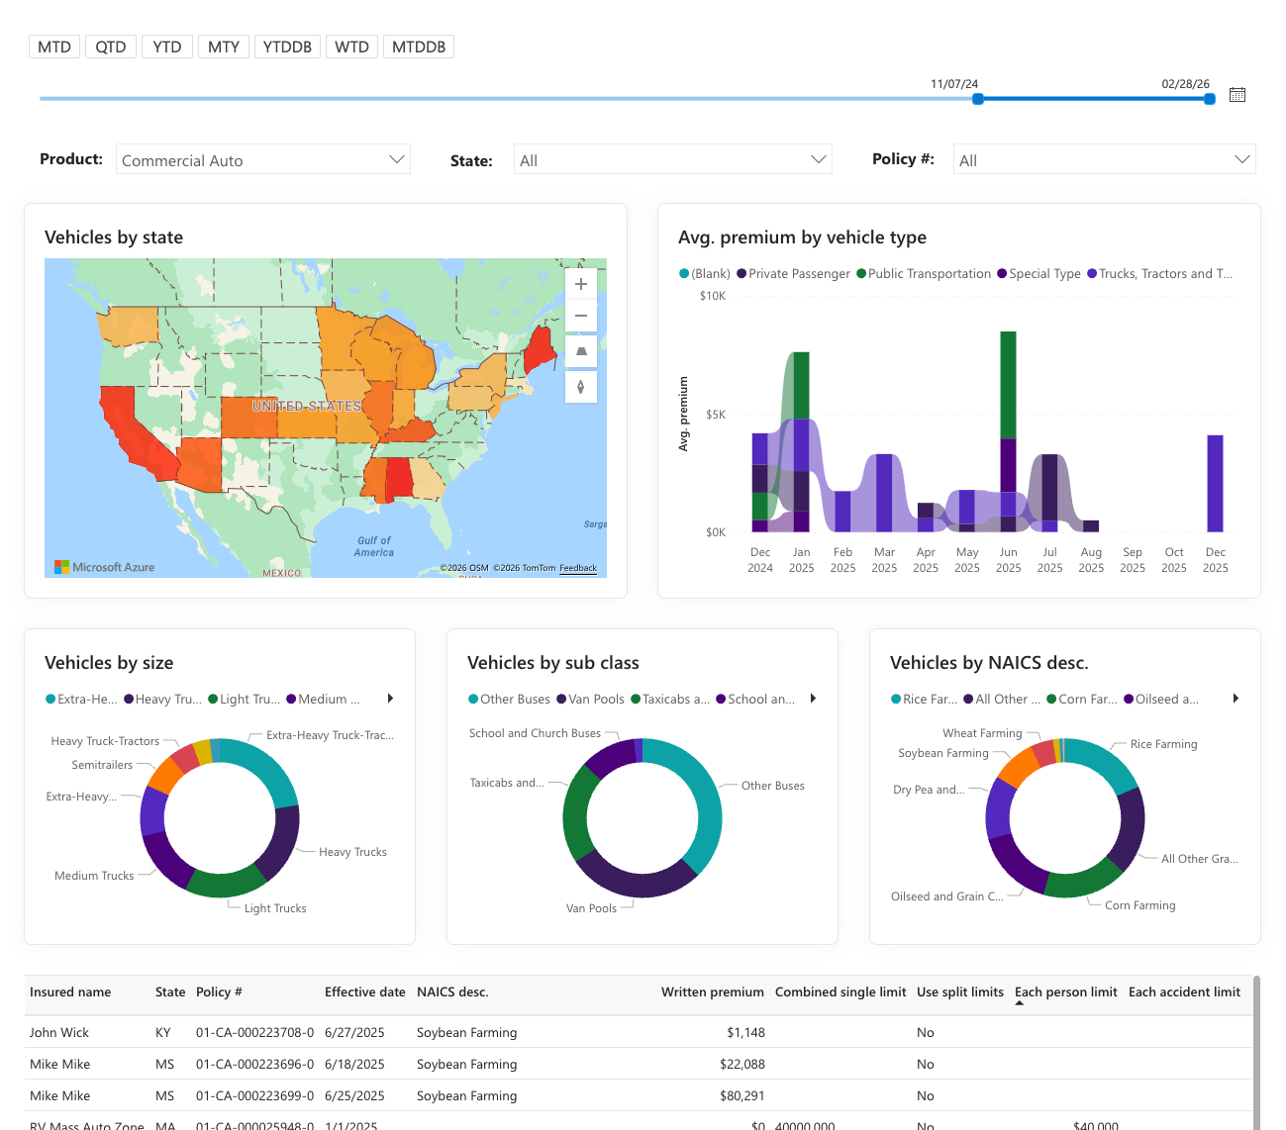Zoom out on the vehicles map
1286x1130 pixels.
point(581,316)
